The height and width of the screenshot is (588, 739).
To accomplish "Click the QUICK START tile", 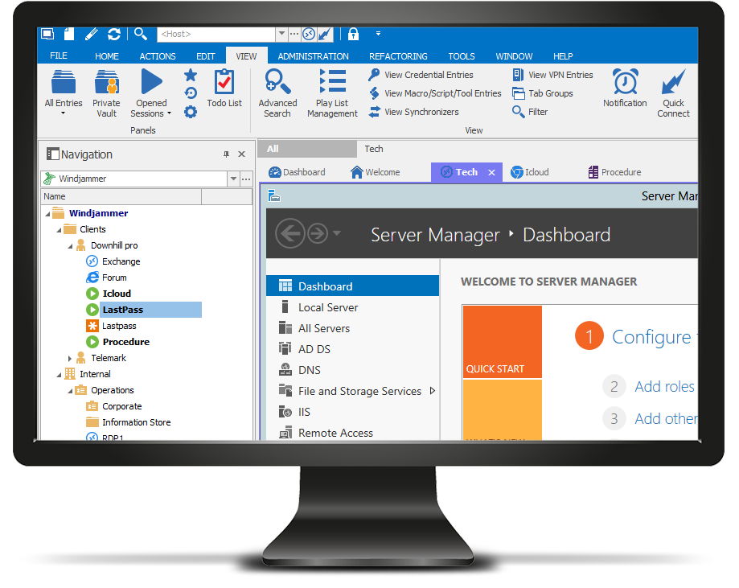I will click(x=503, y=342).
